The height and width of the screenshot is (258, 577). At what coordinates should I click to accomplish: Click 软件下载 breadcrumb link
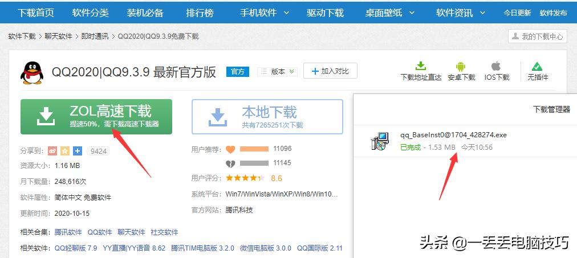point(22,36)
